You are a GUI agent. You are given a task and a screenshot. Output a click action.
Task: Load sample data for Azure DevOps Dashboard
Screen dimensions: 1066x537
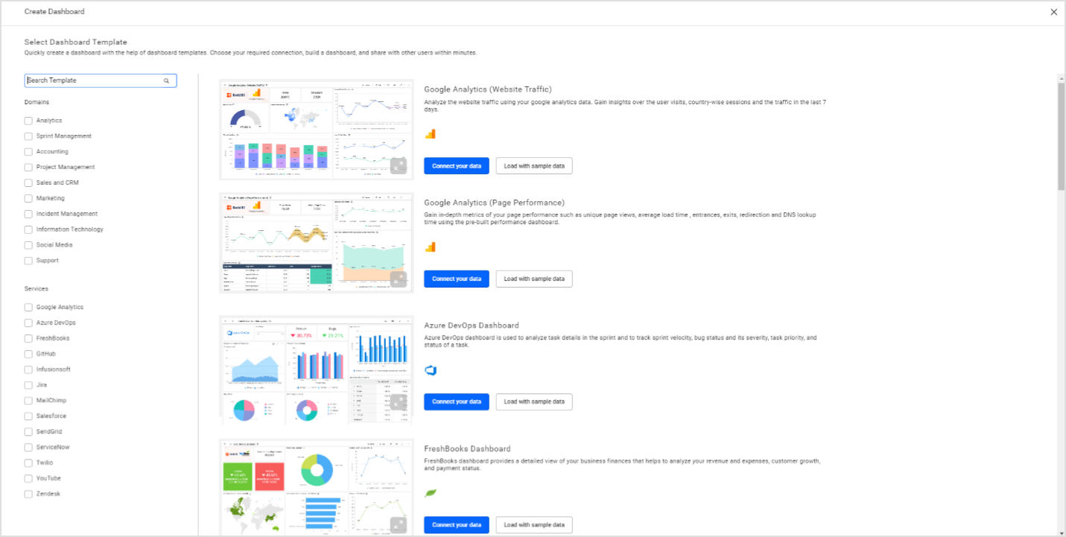[x=534, y=402]
